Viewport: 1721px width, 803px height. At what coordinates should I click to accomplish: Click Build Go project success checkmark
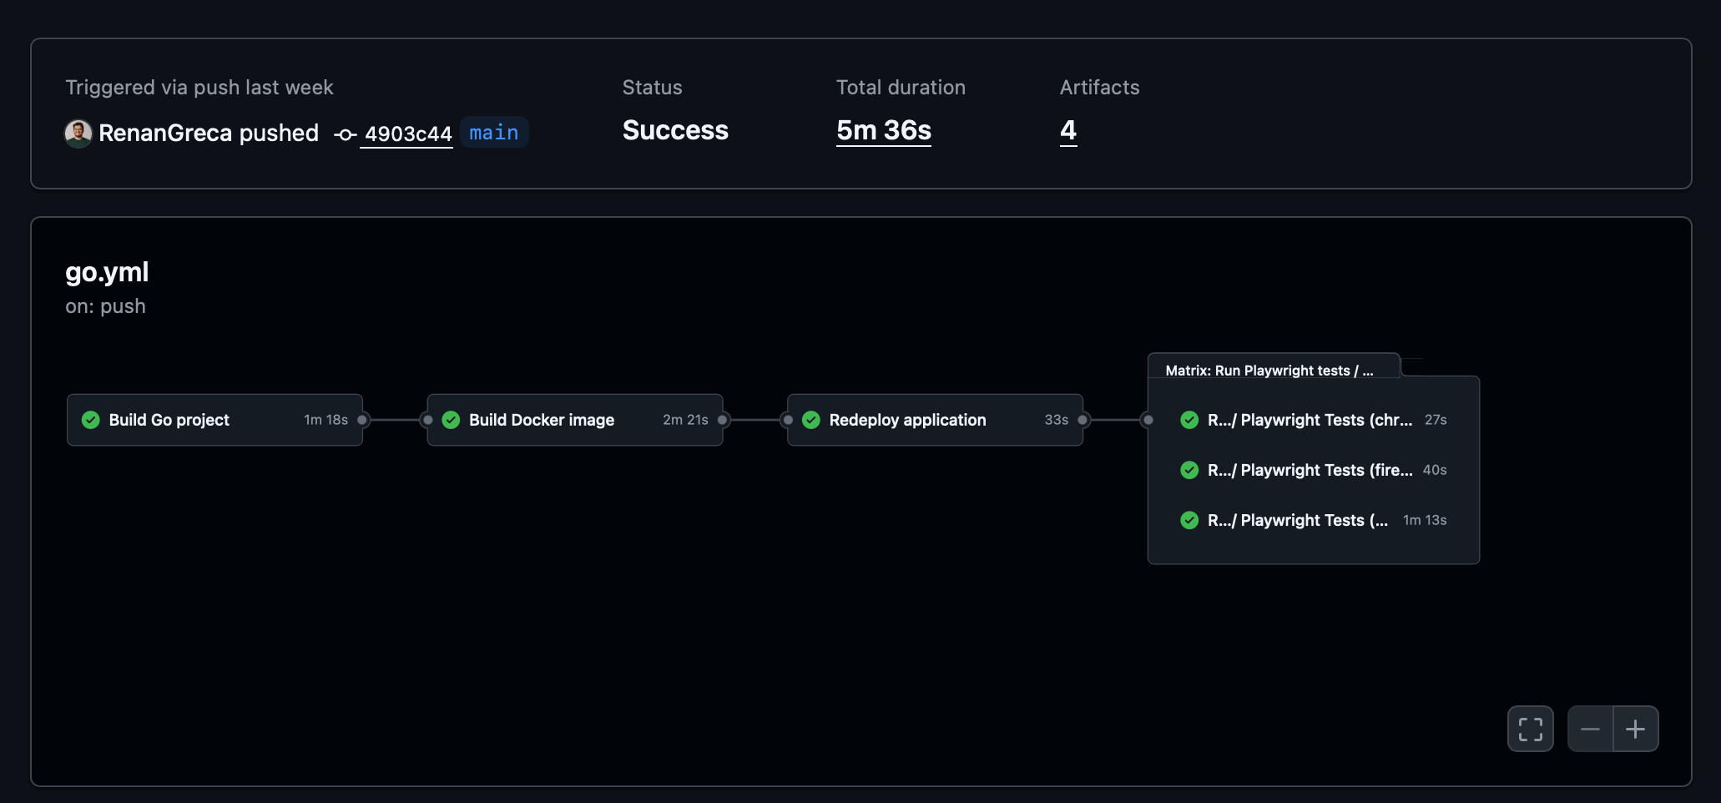click(91, 420)
